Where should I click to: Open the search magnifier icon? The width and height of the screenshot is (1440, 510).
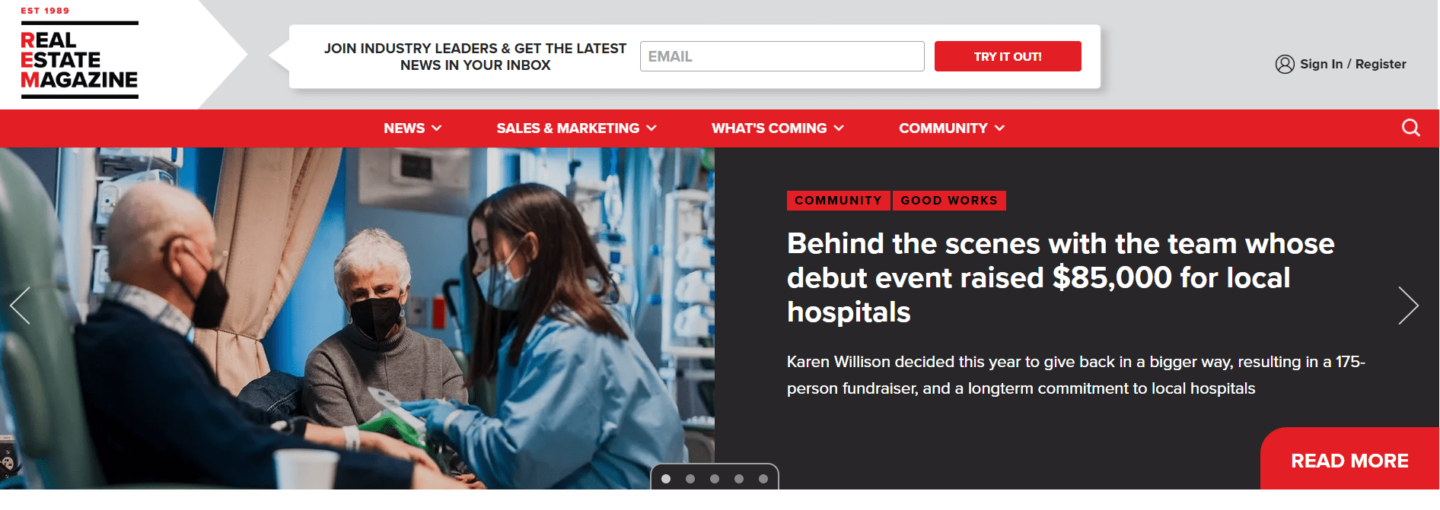coord(1410,128)
